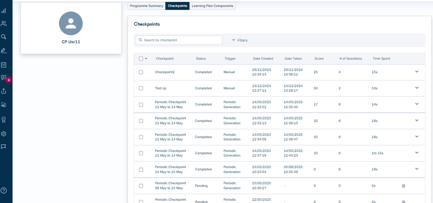
Task: Switch to the Programme Summary tab
Action: [x=146, y=6]
